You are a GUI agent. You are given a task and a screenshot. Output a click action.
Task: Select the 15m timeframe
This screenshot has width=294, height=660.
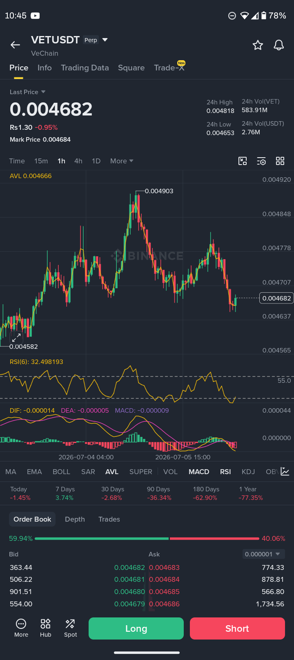click(41, 161)
